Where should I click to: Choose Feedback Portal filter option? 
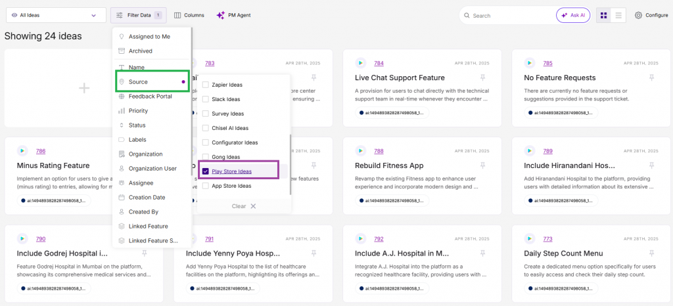coord(152,97)
